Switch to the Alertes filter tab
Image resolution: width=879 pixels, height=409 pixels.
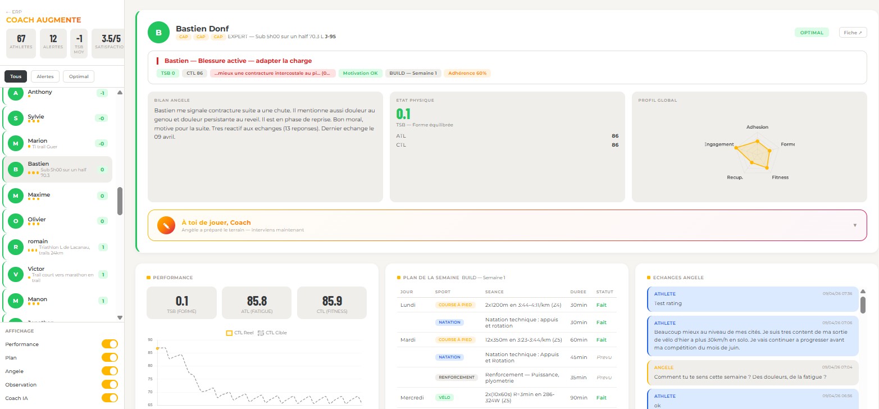(x=45, y=76)
